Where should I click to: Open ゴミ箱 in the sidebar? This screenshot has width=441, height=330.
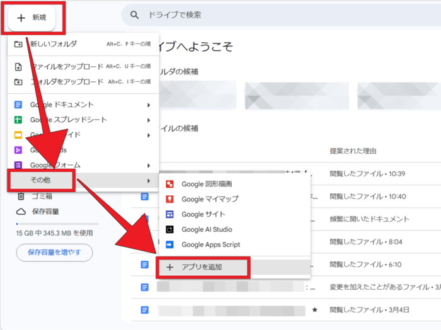[42, 196]
